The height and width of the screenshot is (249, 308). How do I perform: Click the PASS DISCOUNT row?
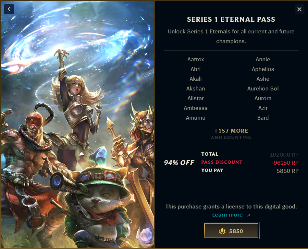click(x=250, y=162)
